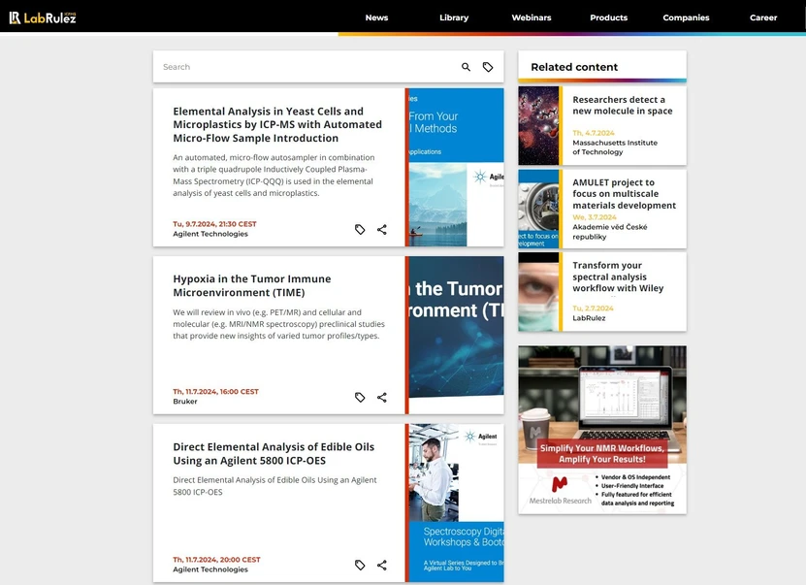Click Hypoxia webinar description paragraph
This screenshot has height=585, width=806.
click(278, 324)
